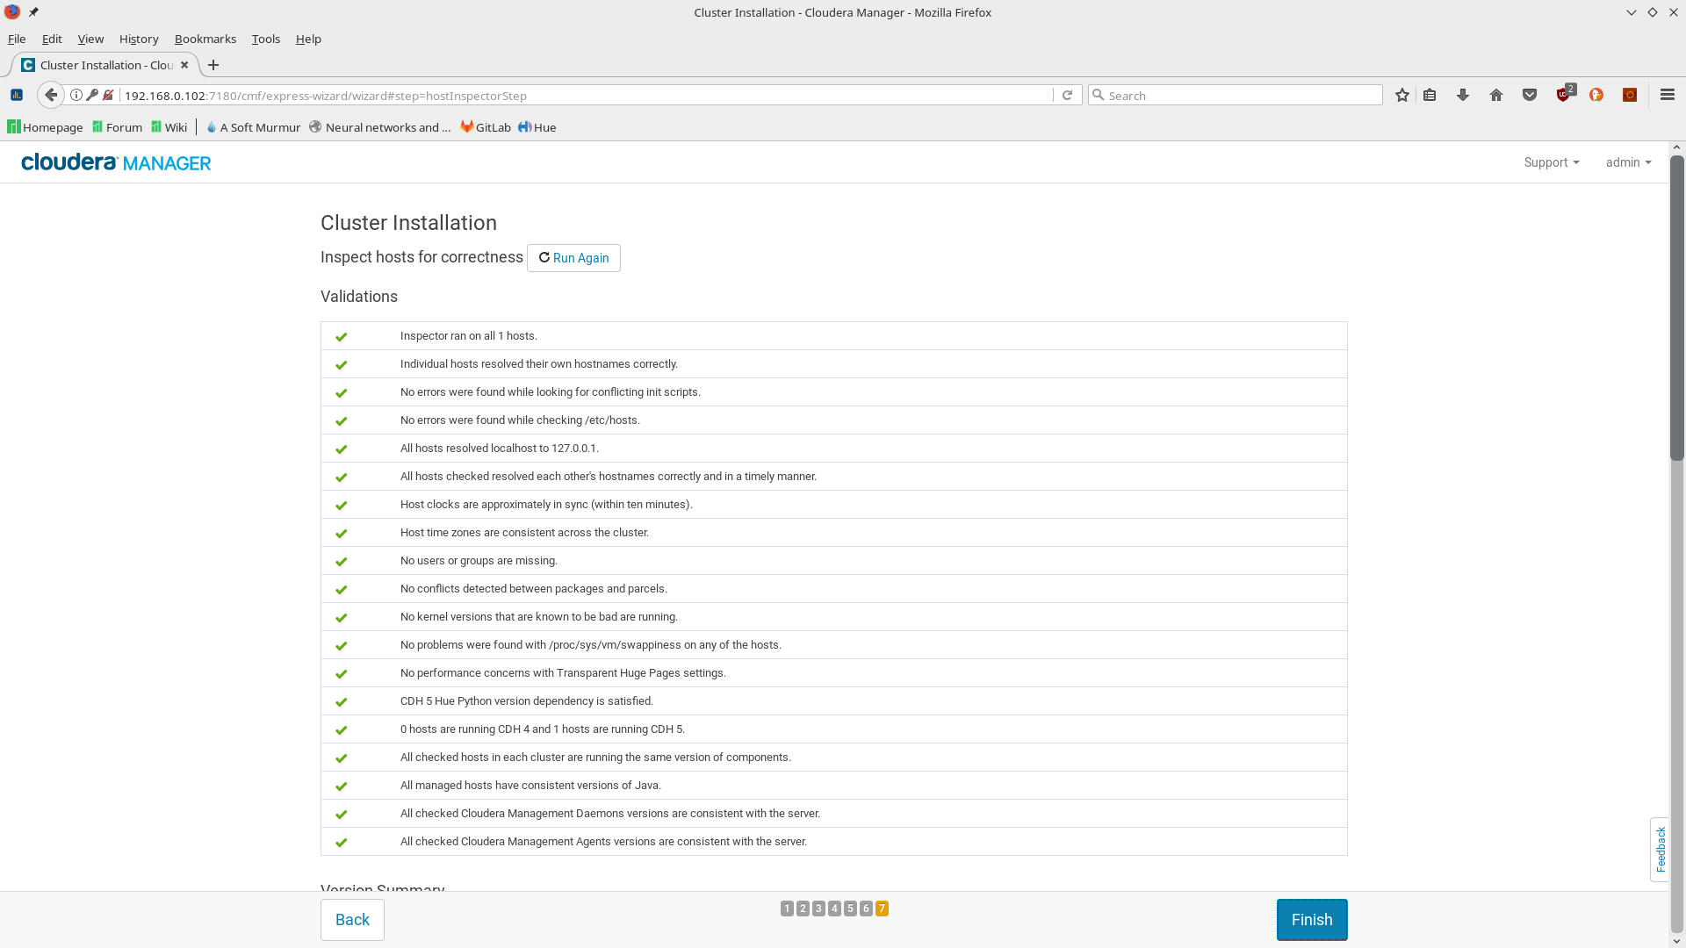This screenshot has height=948, width=1686.
Task: Click text 'All hosts resolved localhost to 127.0.0.1.'
Action: click(x=500, y=449)
